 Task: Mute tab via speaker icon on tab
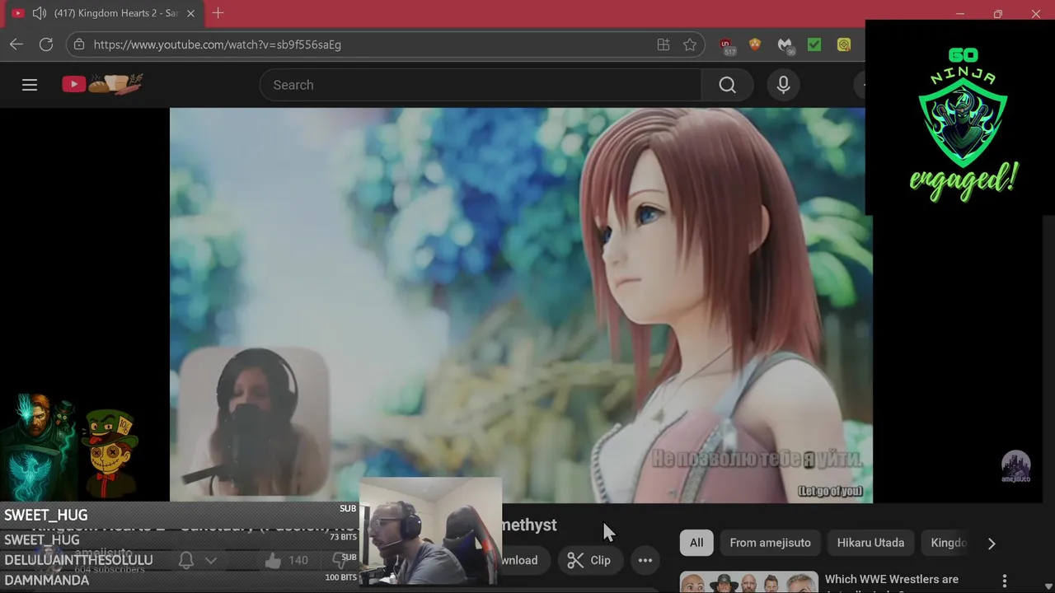coord(39,13)
